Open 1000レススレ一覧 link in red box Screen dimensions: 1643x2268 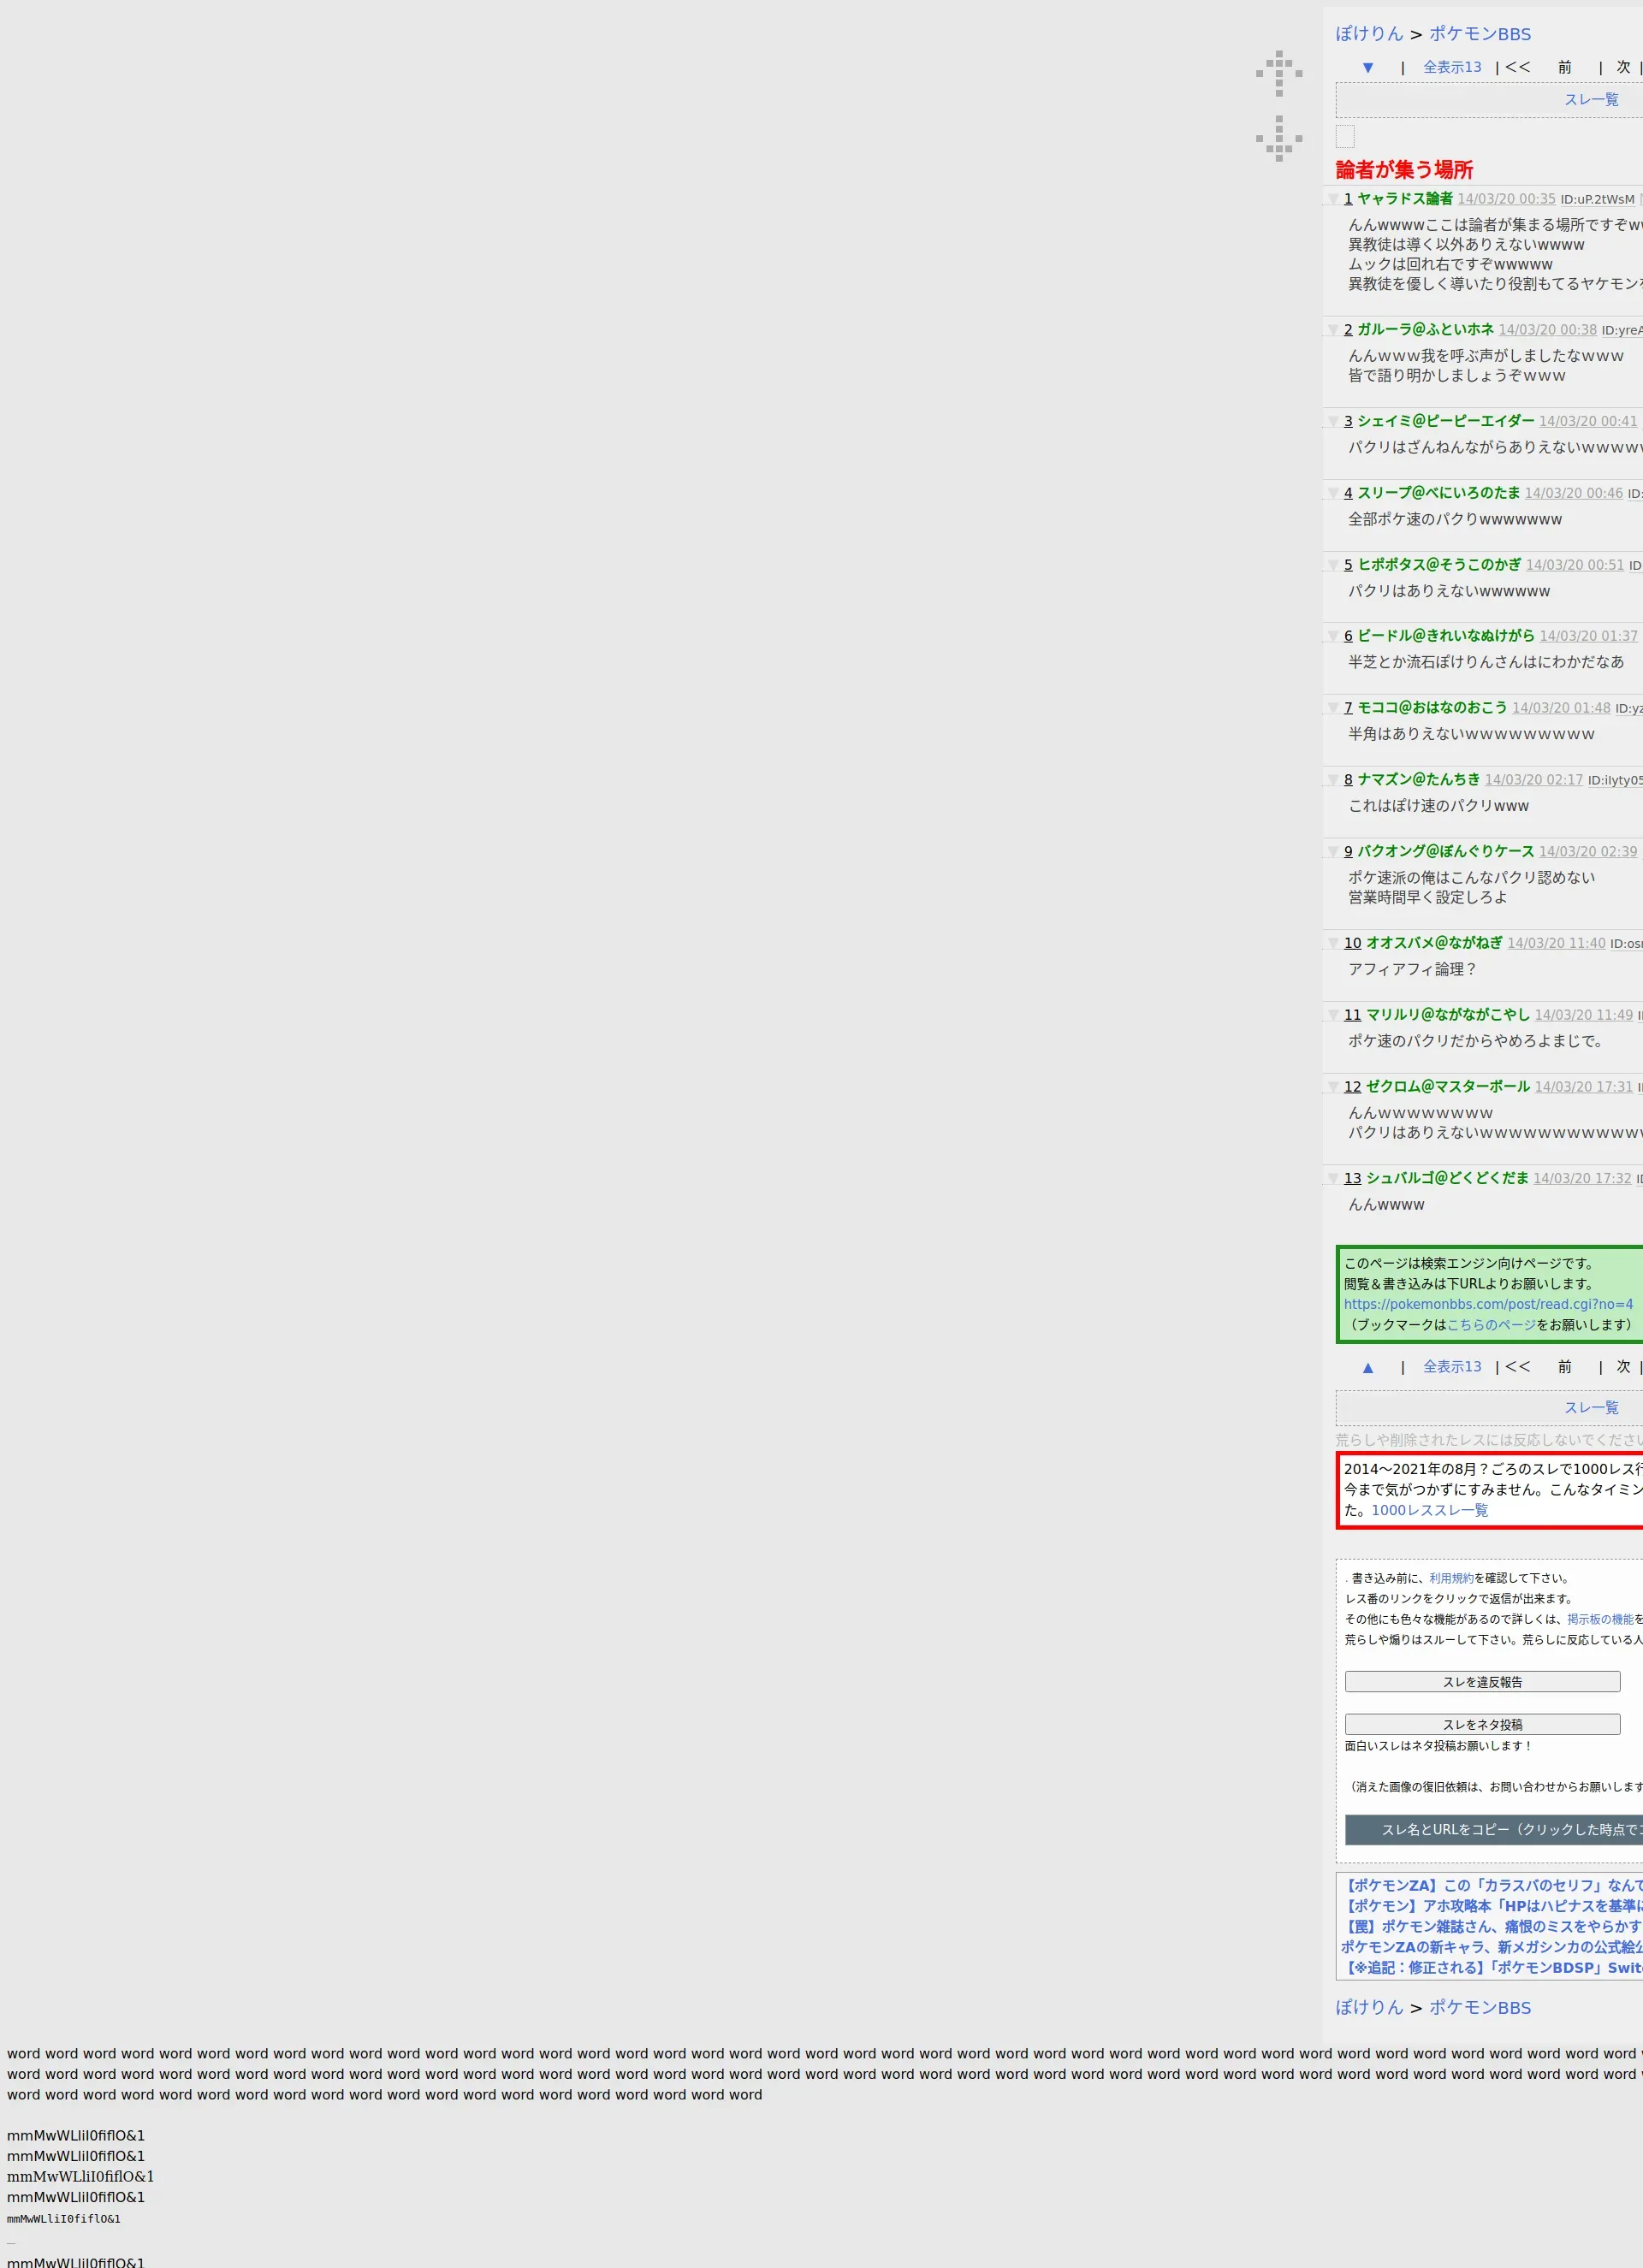pos(1429,1510)
